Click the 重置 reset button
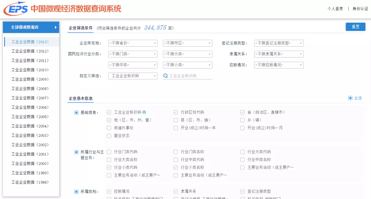Image resolution: width=371 pixels, height=199 pixels. [356, 27]
